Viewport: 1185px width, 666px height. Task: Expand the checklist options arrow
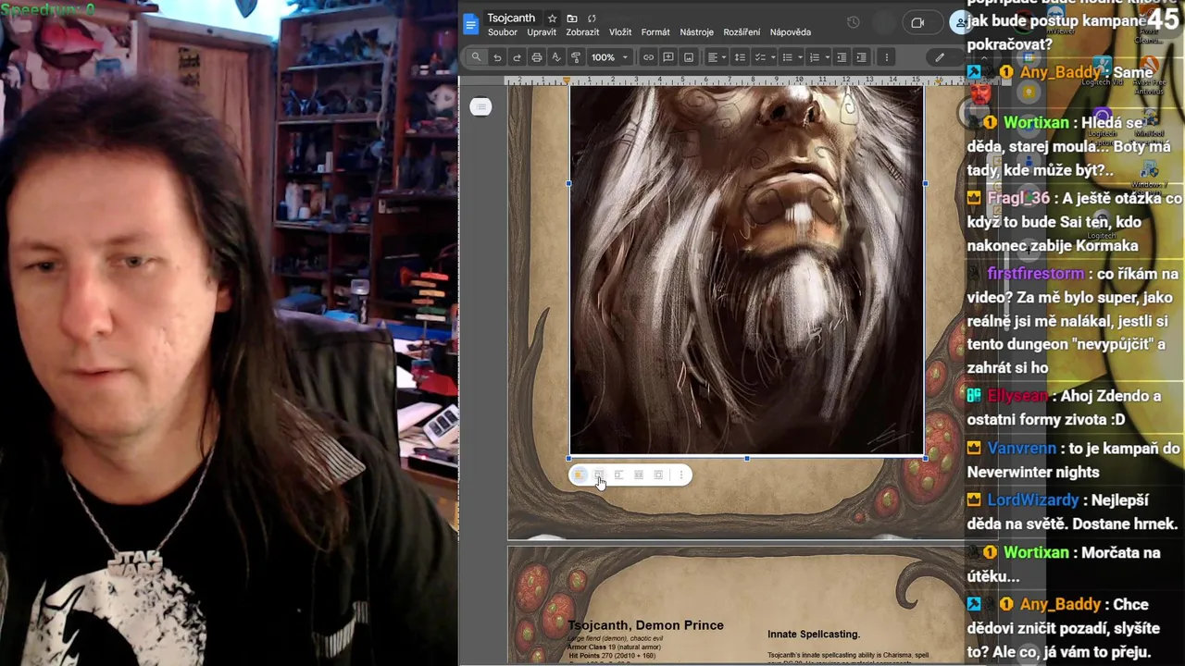(x=771, y=57)
